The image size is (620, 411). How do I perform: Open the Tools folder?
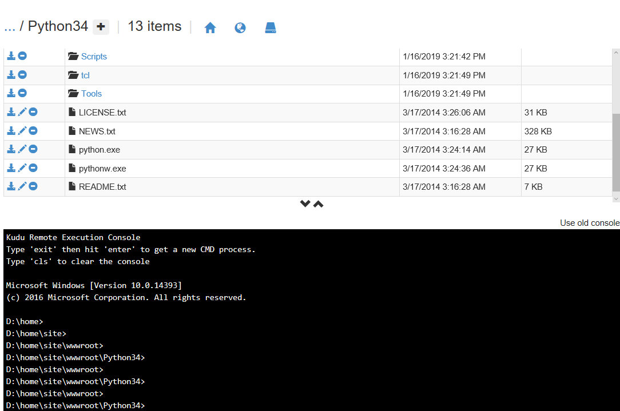coord(91,94)
